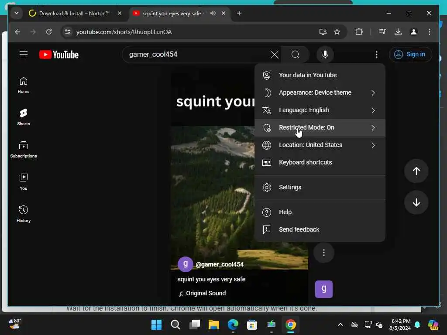Image resolution: width=447 pixels, height=335 pixels.
Task: Click the Chrome back arrow
Action: [17, 32]
